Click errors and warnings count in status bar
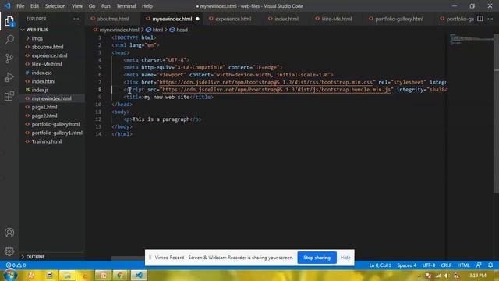This screenshot has height=281, width=499. (16, 265)
